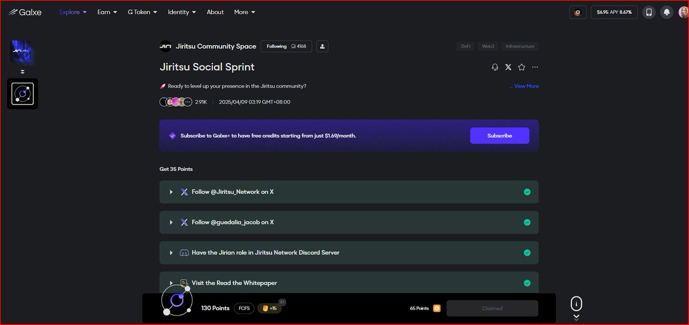Click the Get 35 Points heading
The height and width of the screenshot is (325, 689).
(x=176, y=169)
